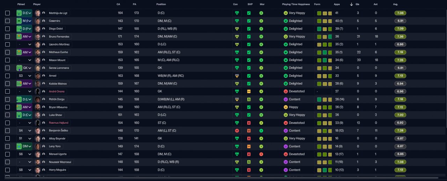Sort the table by the CA column
Screen dimensions: 447x181
[x=118, y=4]
